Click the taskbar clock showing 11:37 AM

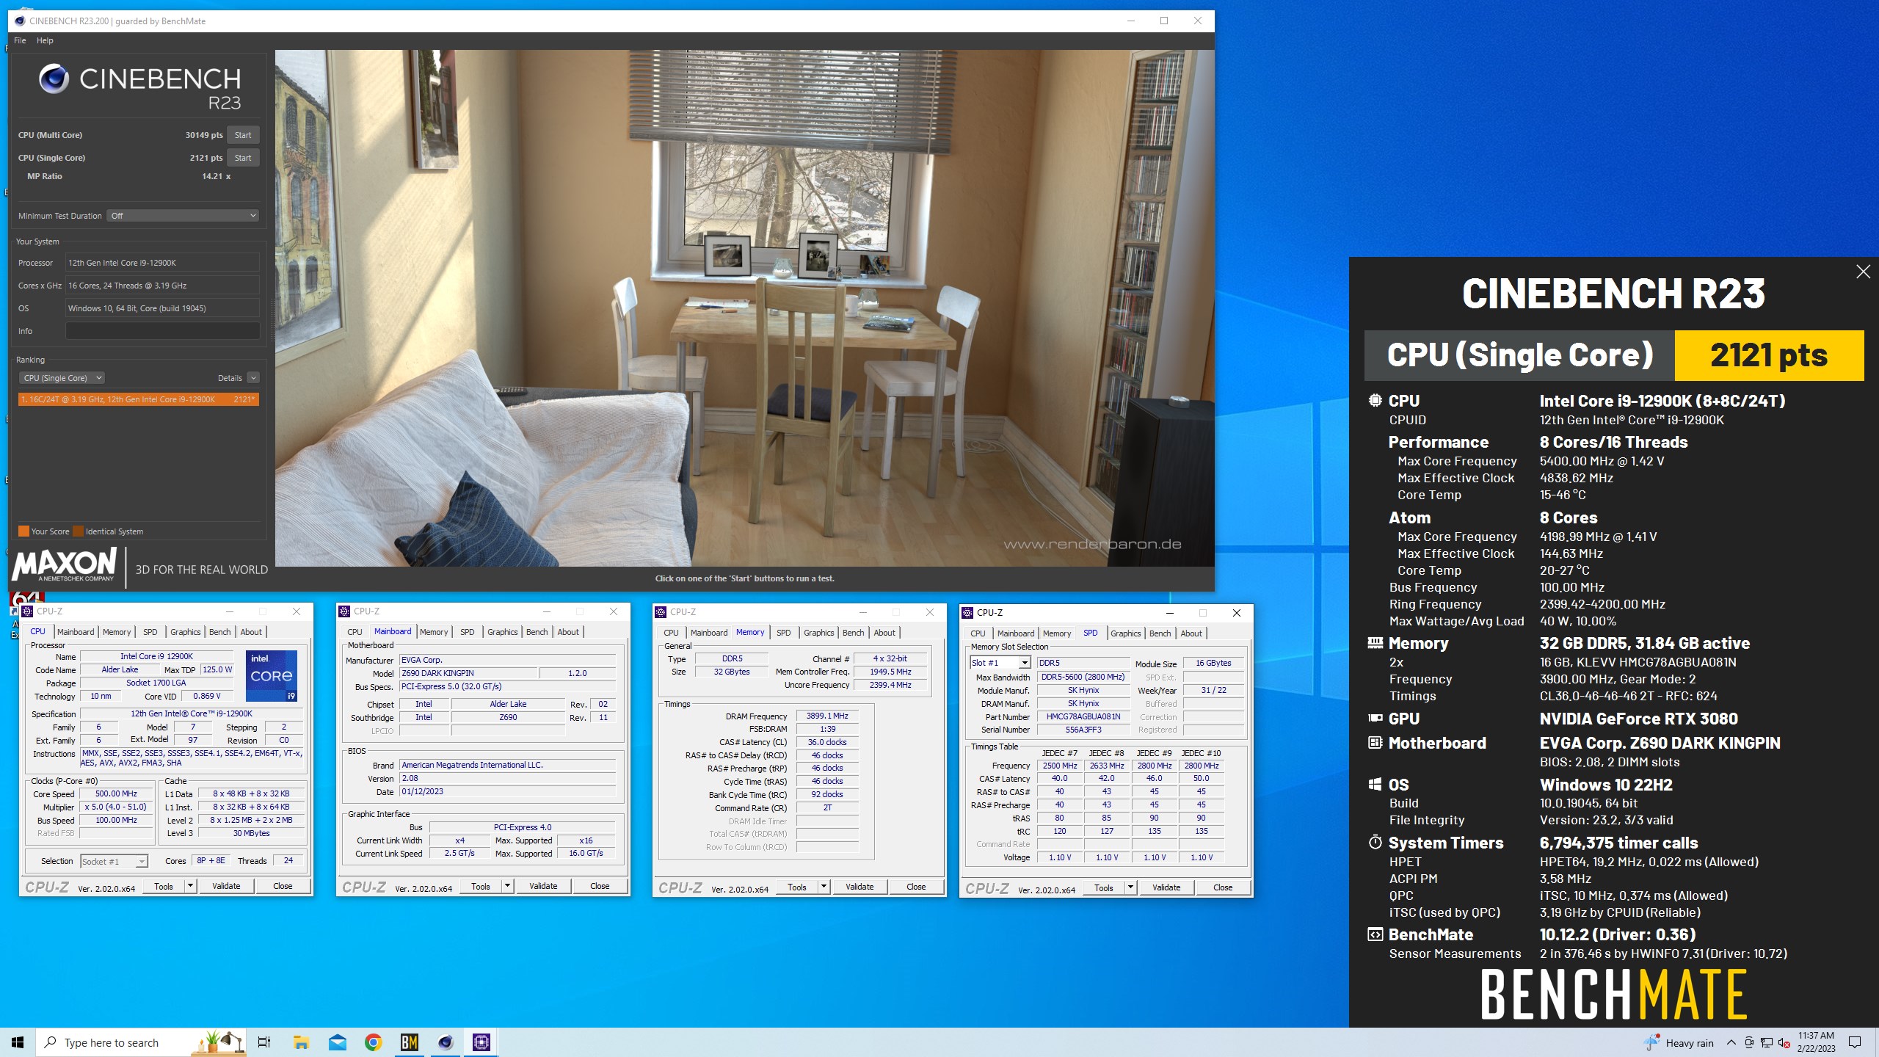[1816, 1042]
